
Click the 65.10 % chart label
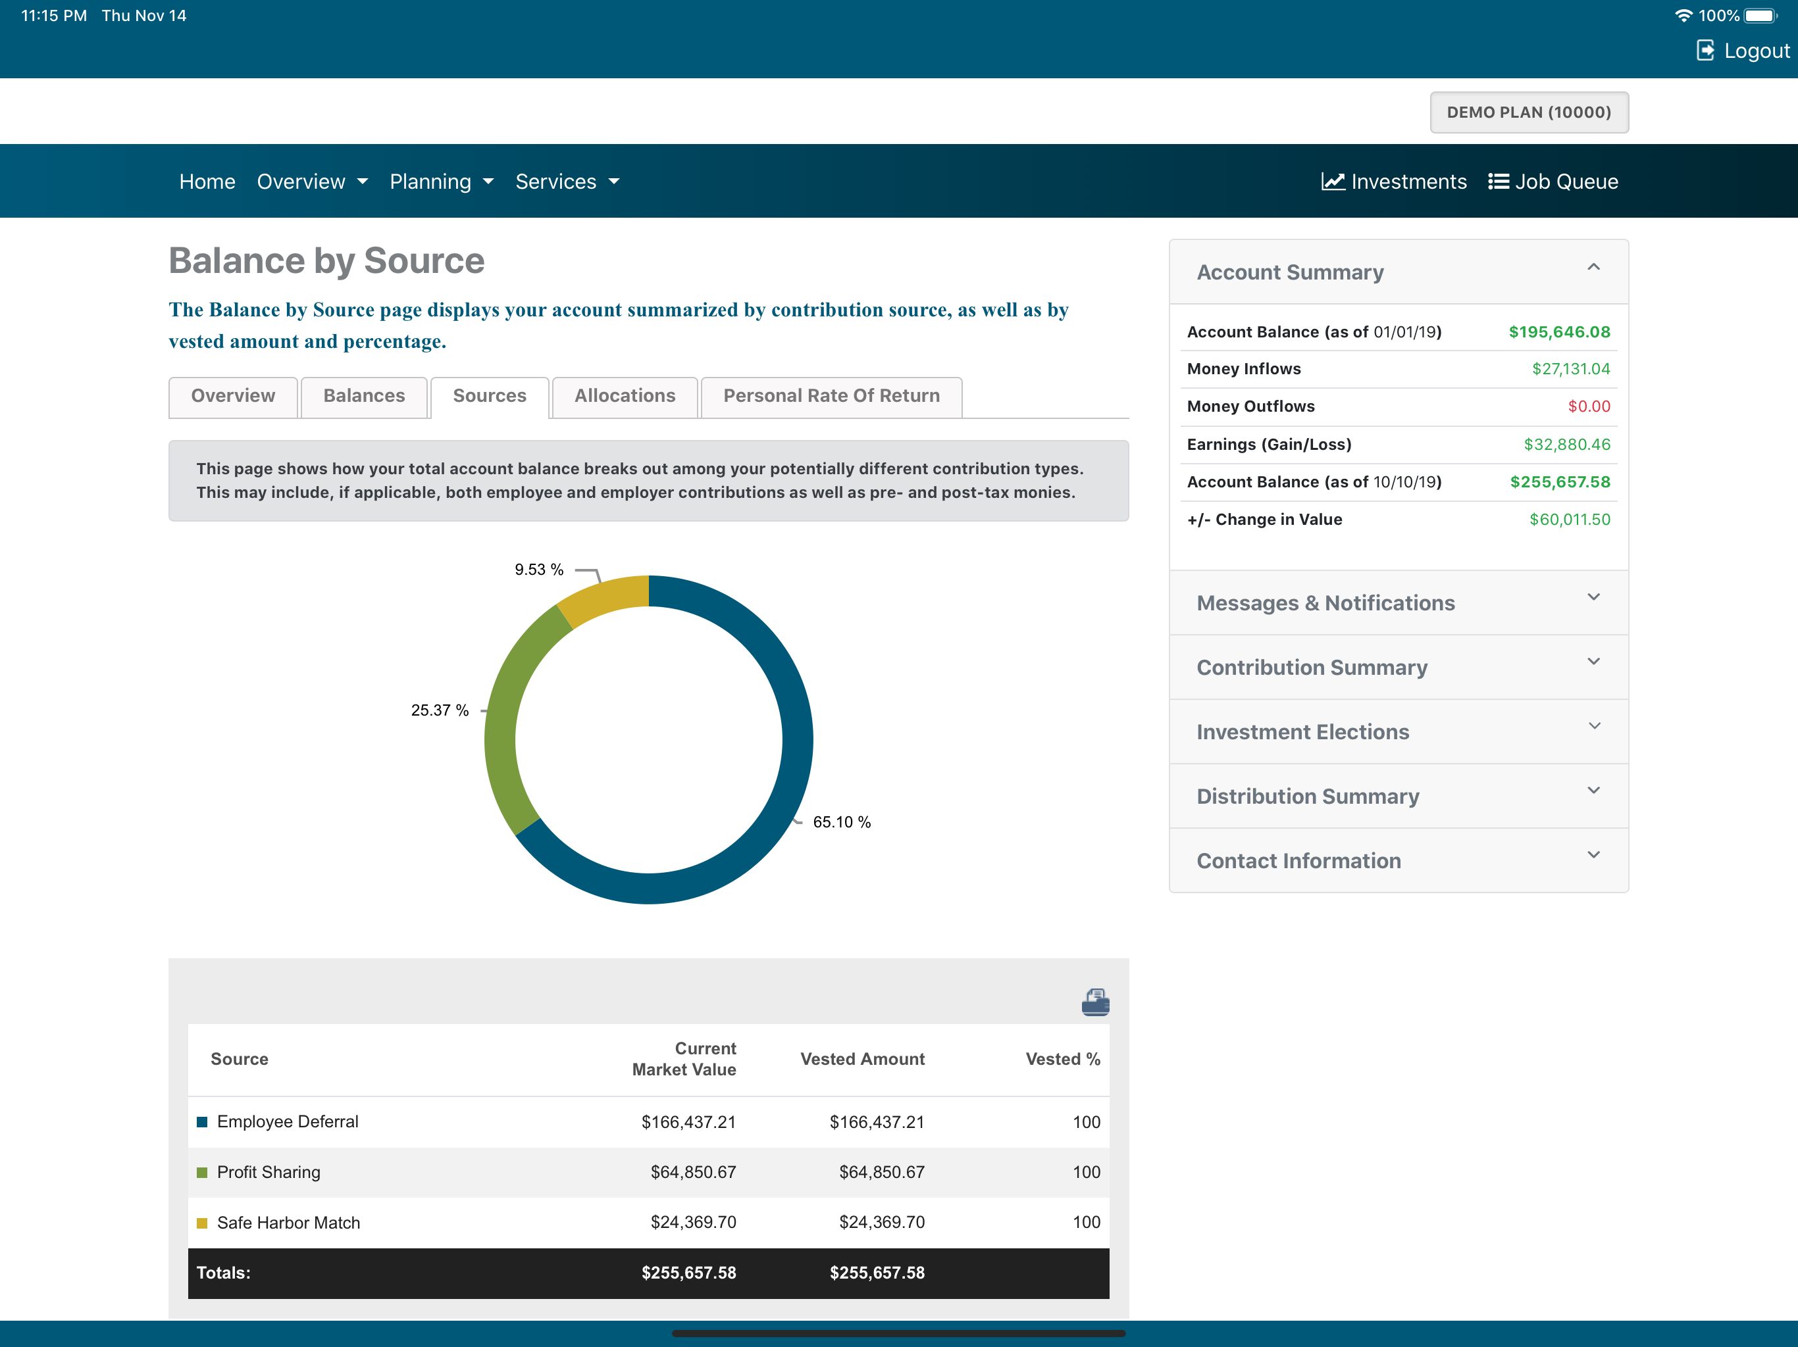point(841,822)
